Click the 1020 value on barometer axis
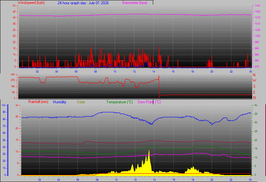Screen dimensions: 266x182 [x=257, y=12]
